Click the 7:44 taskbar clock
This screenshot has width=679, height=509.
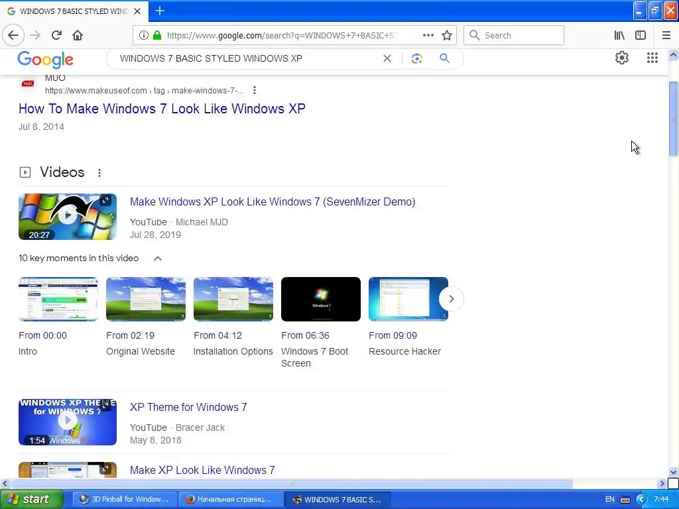[661, 500]
